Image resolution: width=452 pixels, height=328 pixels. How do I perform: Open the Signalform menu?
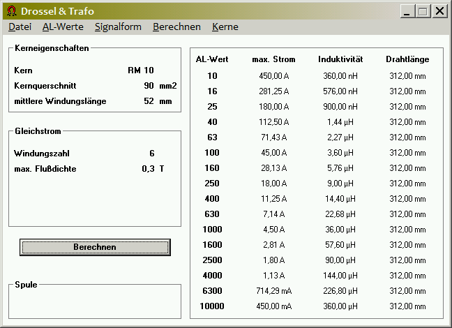click(118, 27)
